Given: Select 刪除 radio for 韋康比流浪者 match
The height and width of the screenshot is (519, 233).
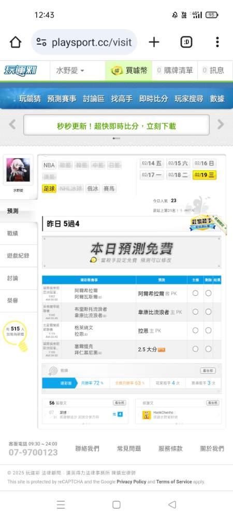Looking at the screenshot, I should 208,311.
